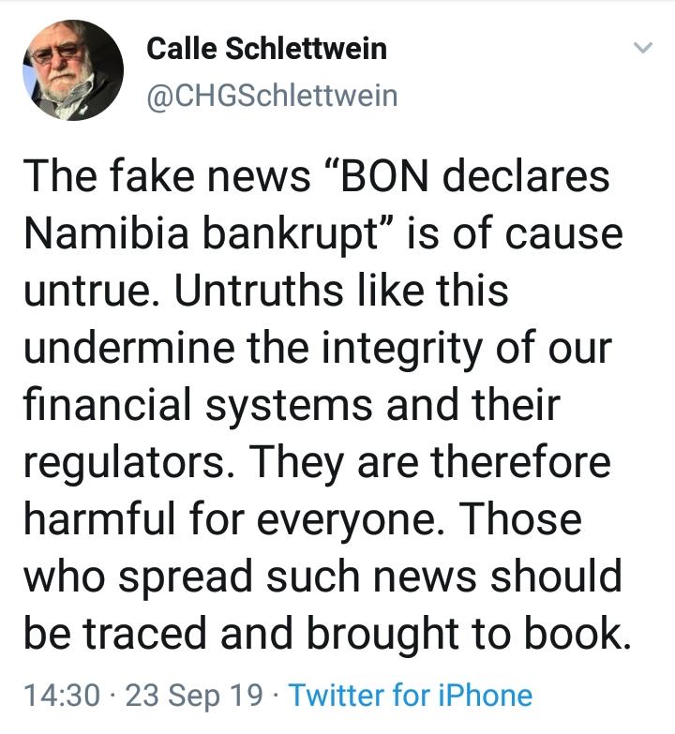Select 'who spread such news' in the tweet
Viewport: 675px width, 734px height.
coord(250,577)
